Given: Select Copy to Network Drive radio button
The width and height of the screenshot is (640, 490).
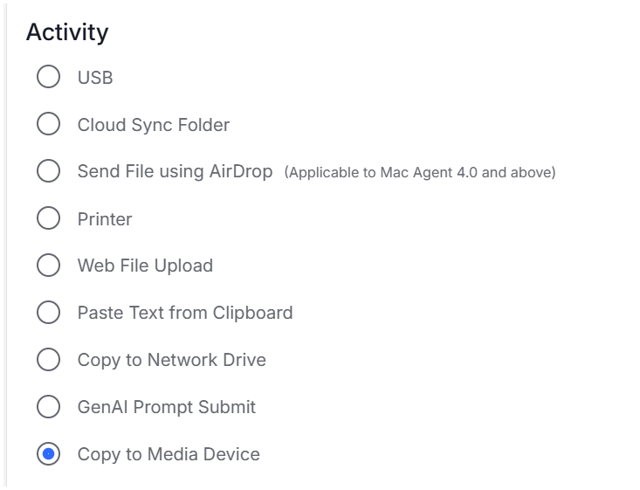Looking at the screenshot, I should (x=48, y=359).
